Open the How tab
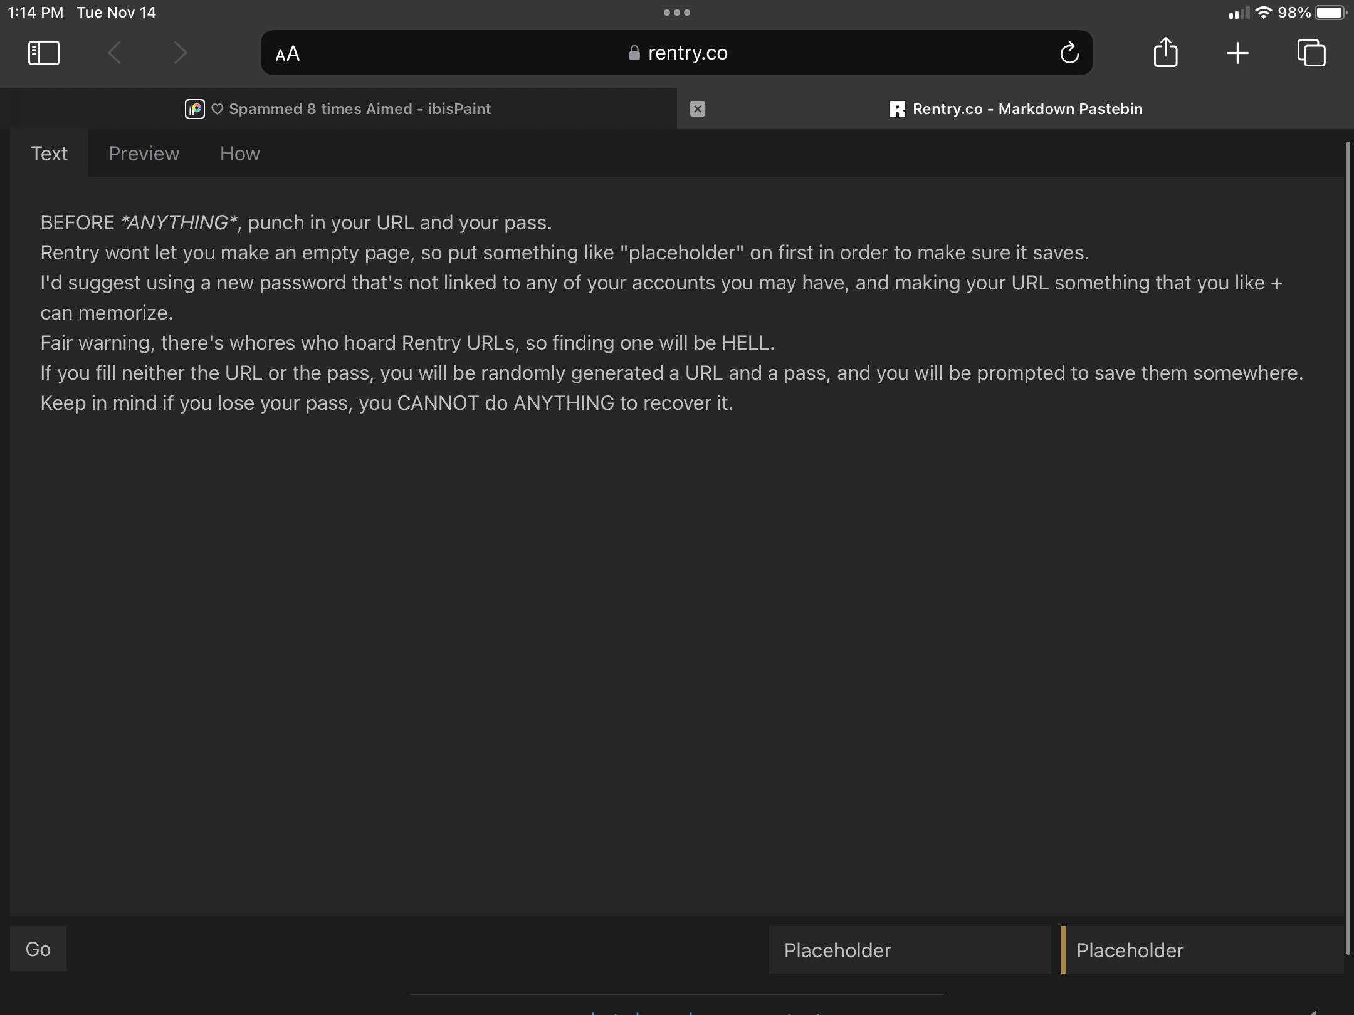Screen dimensions: 1354x1015 point(239,154)
